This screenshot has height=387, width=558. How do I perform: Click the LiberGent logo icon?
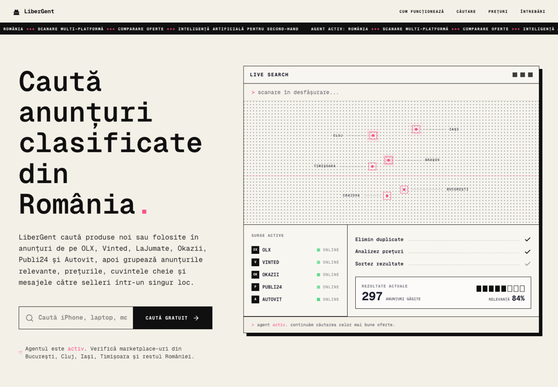[16, 12]
